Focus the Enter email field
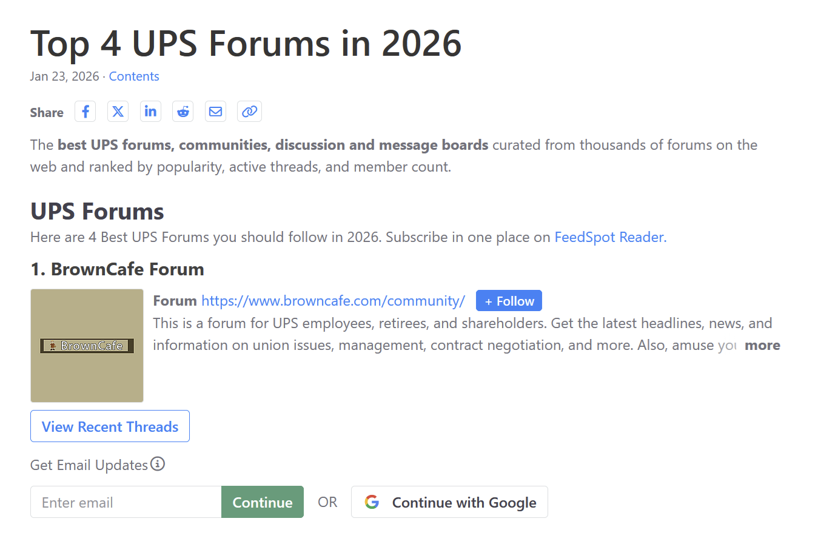The image size is (824, 544). click(126, 502)
